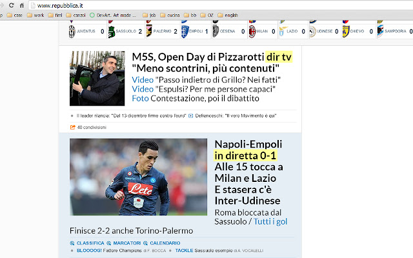The height and width of the screenshot is (258, 413).
Task: Open 'Napoli-Empoli in diretta 0-1' headline
Action: 248,150
